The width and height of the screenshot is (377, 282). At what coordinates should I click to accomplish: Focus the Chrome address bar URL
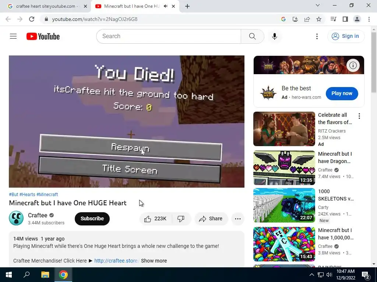95,19
